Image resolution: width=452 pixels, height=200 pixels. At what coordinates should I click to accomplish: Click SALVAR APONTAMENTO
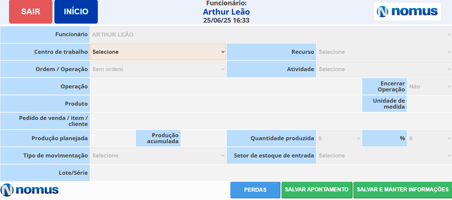pos(316,189)
